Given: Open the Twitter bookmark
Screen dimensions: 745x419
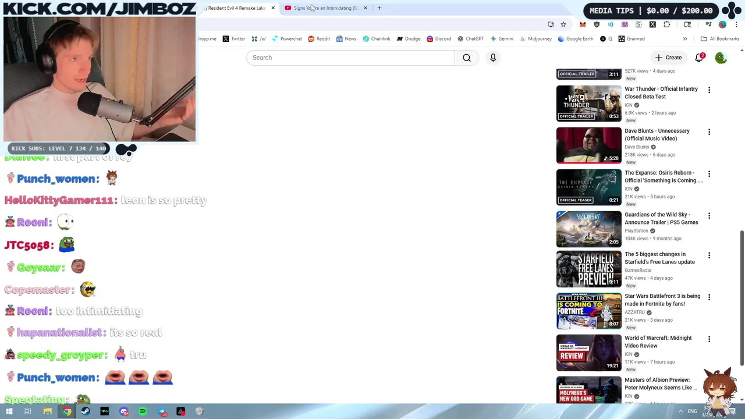Looking at the screenshot, I should pos(234,39).
